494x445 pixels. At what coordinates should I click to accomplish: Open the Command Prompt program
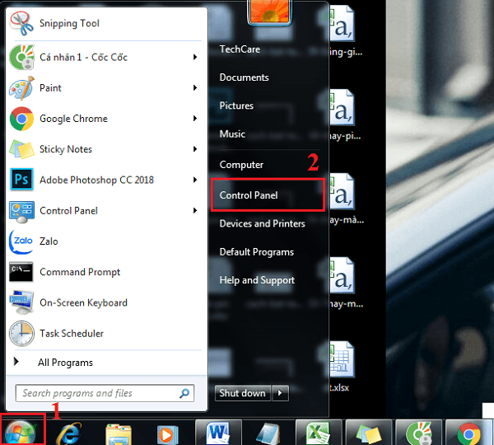click(x=79, y=272)
